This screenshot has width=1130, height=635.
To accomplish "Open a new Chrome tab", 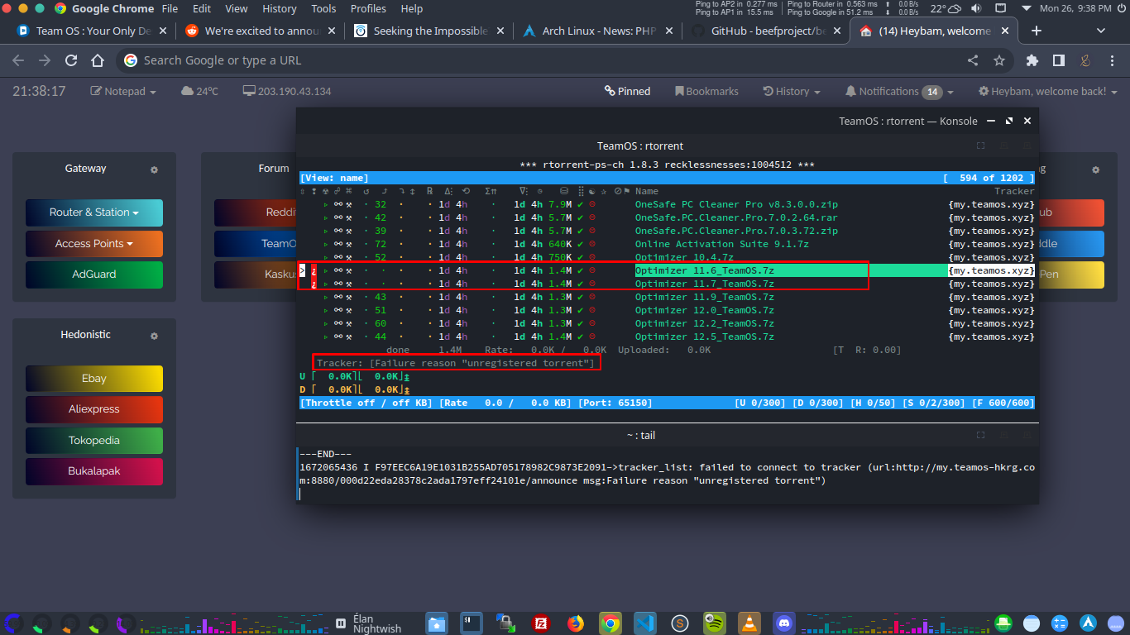I will click(1036, 31).
